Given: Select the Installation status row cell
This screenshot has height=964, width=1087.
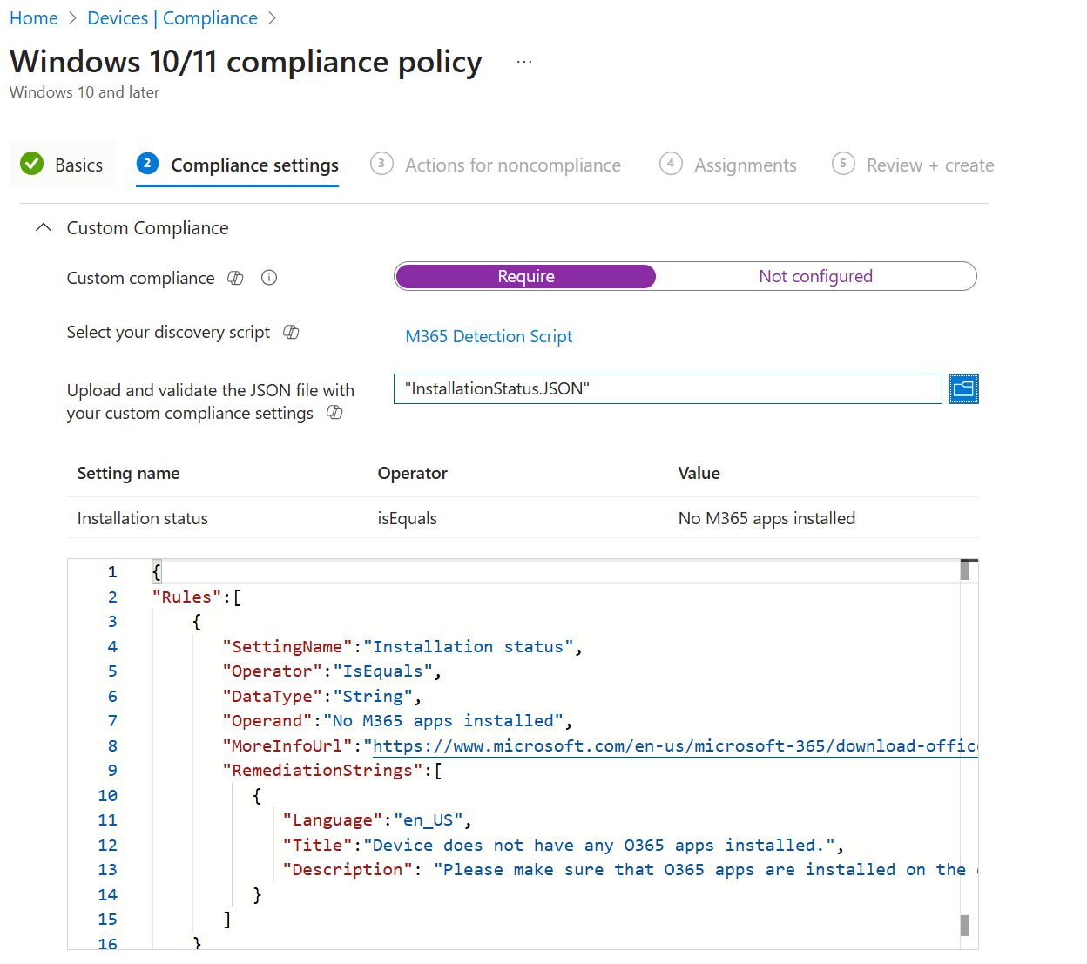Looking at the screenshot, I should point(142,518).
